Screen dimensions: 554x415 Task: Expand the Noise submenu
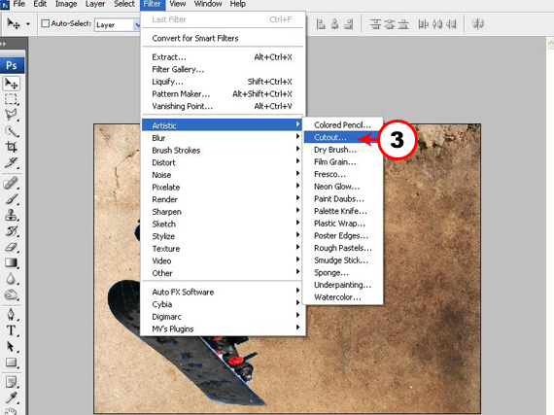[222, 175]
